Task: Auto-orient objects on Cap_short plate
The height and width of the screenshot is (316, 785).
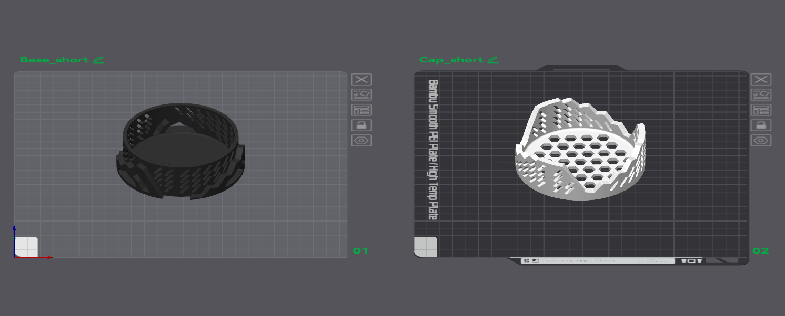Action: (x=761, y=94)
